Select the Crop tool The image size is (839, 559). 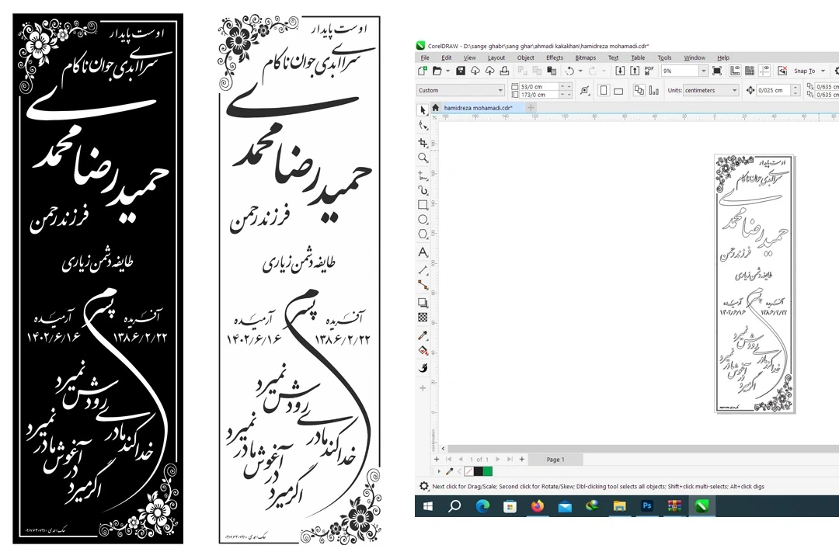[x=423, y=142]
